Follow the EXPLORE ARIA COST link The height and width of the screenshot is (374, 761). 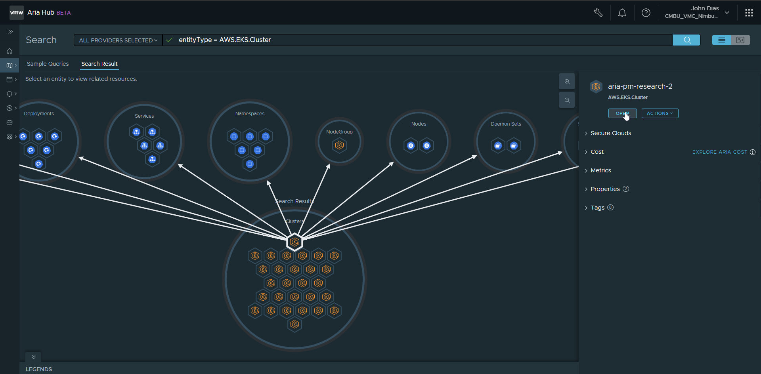pos(720,152)
